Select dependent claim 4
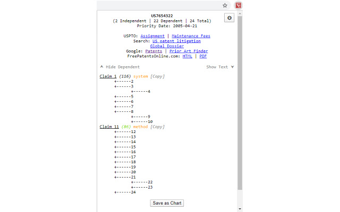The image size is (340, 212). tap(149, 92)
